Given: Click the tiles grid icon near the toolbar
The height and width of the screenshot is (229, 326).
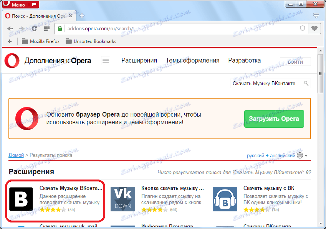Looking at the screenshot, I should point(46,28).
